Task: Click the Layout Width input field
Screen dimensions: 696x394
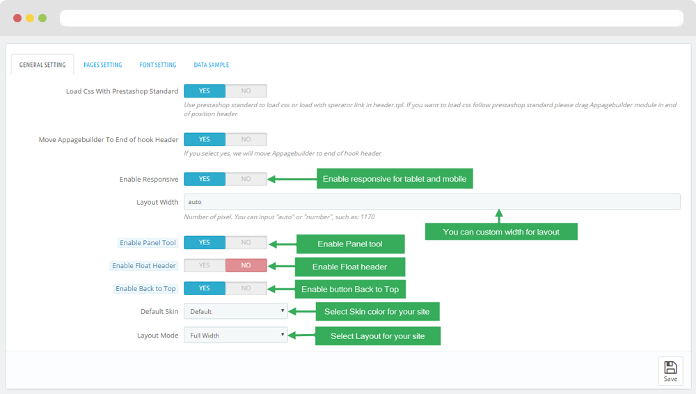Action: (x=432, y=202)
